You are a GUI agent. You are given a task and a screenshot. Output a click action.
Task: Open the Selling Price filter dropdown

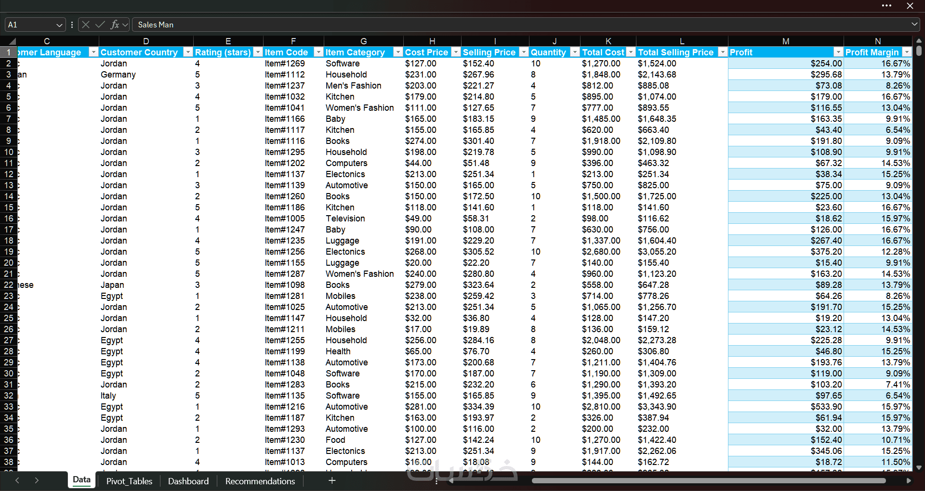[523, 52]
